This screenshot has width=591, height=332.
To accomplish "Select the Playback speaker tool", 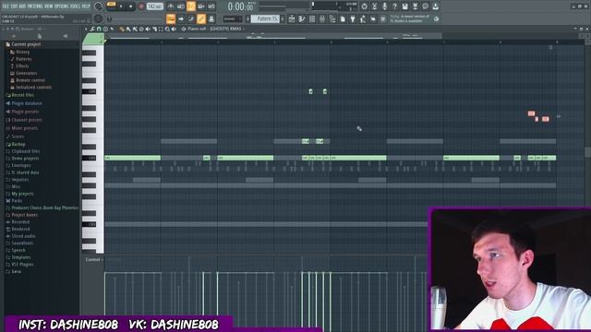I will coord(174,29).
